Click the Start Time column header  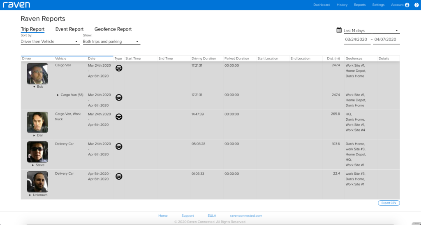(x=141, y=59)
